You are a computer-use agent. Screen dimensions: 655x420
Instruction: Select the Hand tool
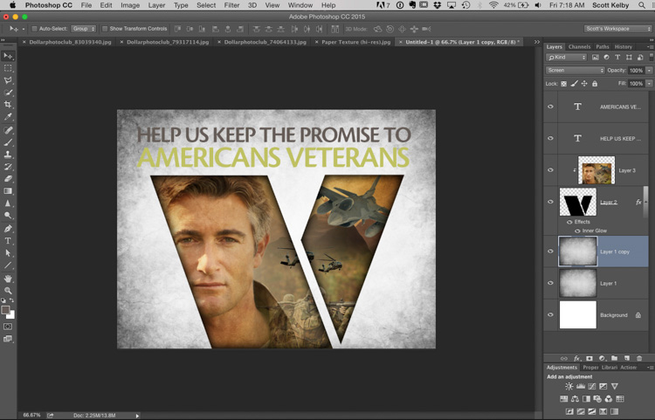pos(9,278)
